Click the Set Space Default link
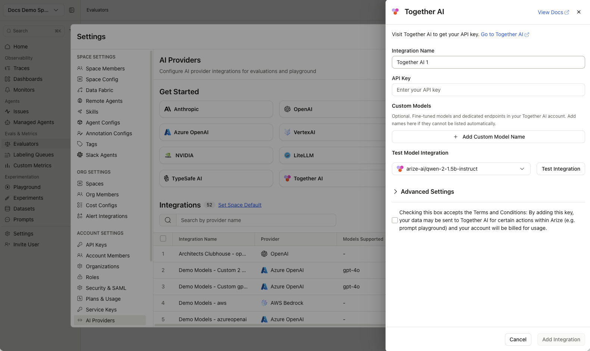This screenshot has height=351, width=590. pyautogui.click(x=240, y=205)
